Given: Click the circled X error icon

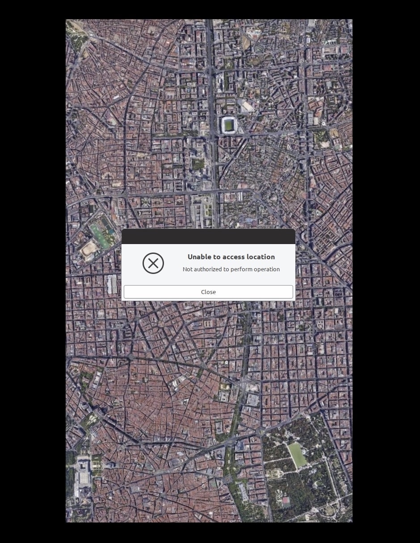Looking at the screenshot, I should click(153, 263).
